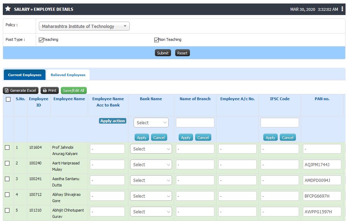Click Employee A/c No. field for employee 101310
This screenshot has width=348, height=221.
[x=237, y=212]
